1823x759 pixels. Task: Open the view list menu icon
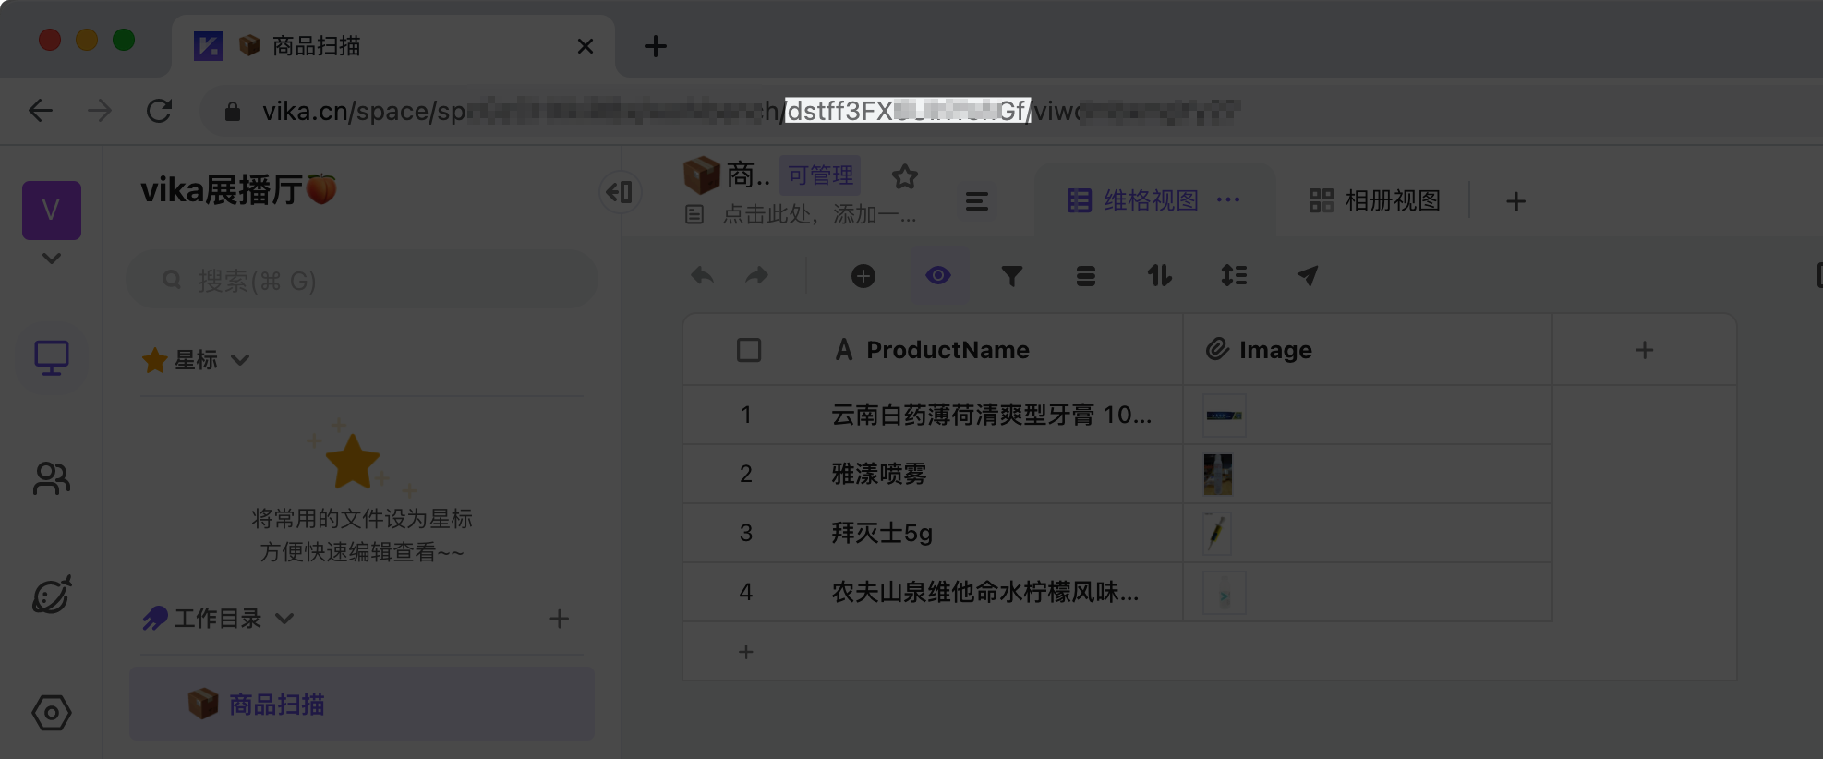[977, 201]
